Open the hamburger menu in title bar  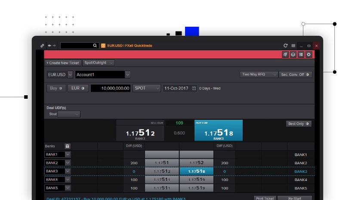tap(293, 46)
